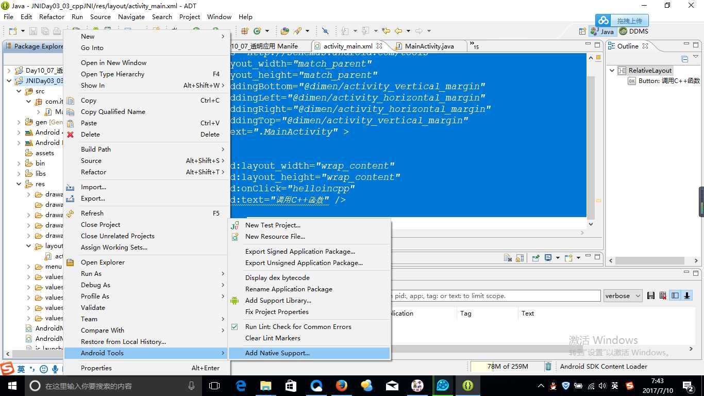
Task: Expand the Team submenu arrow
Action: click(223, 319)
